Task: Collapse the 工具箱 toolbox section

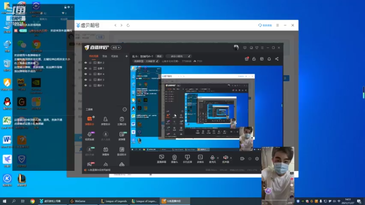Action: [125, 109]
